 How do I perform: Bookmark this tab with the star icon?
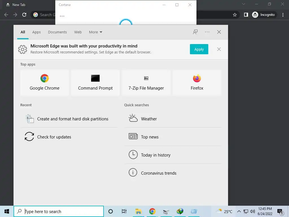point(235,15)
